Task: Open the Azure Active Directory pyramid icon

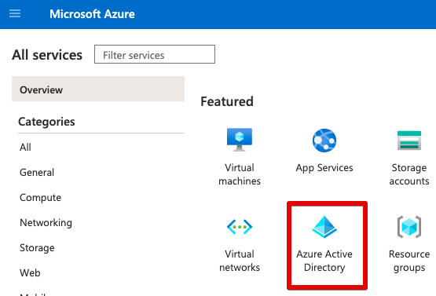Action: (324, 227)
